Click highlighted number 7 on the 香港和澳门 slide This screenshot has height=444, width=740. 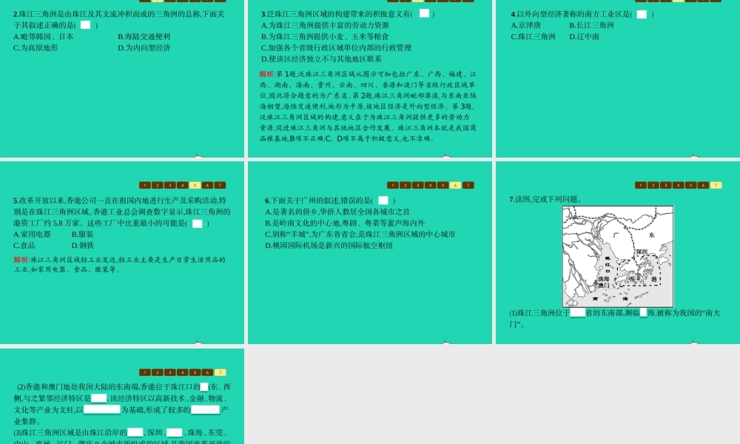coord(220,373)
